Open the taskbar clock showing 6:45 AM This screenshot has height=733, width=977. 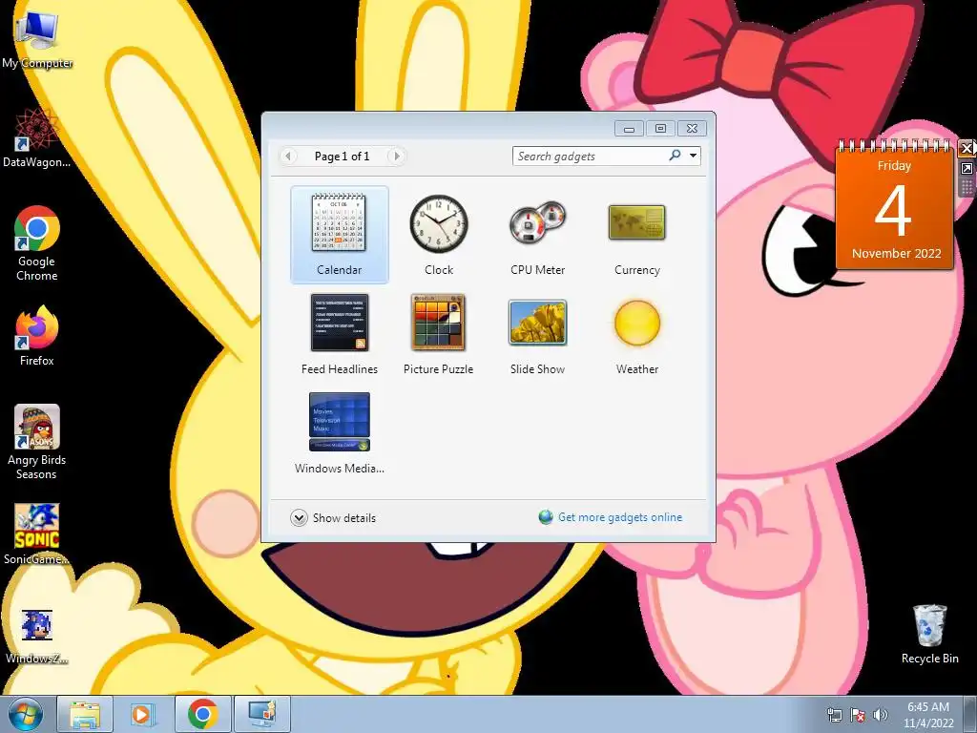[x=928, y=714]
